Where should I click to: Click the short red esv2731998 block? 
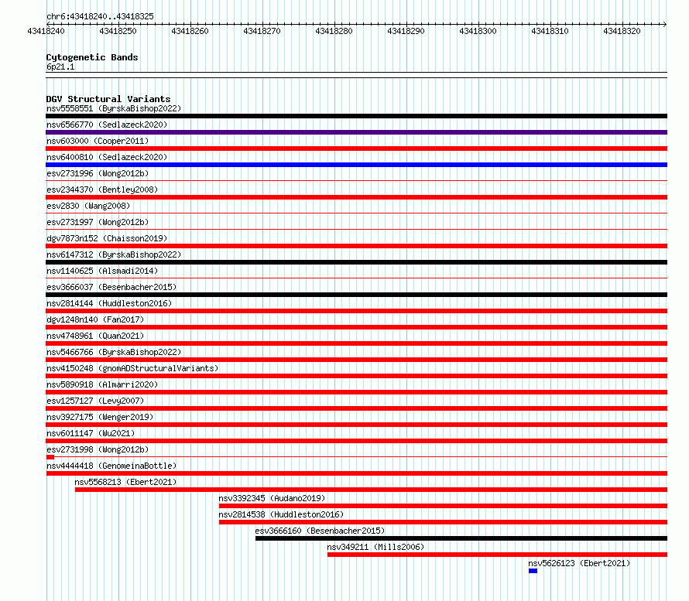coord(50,457)
